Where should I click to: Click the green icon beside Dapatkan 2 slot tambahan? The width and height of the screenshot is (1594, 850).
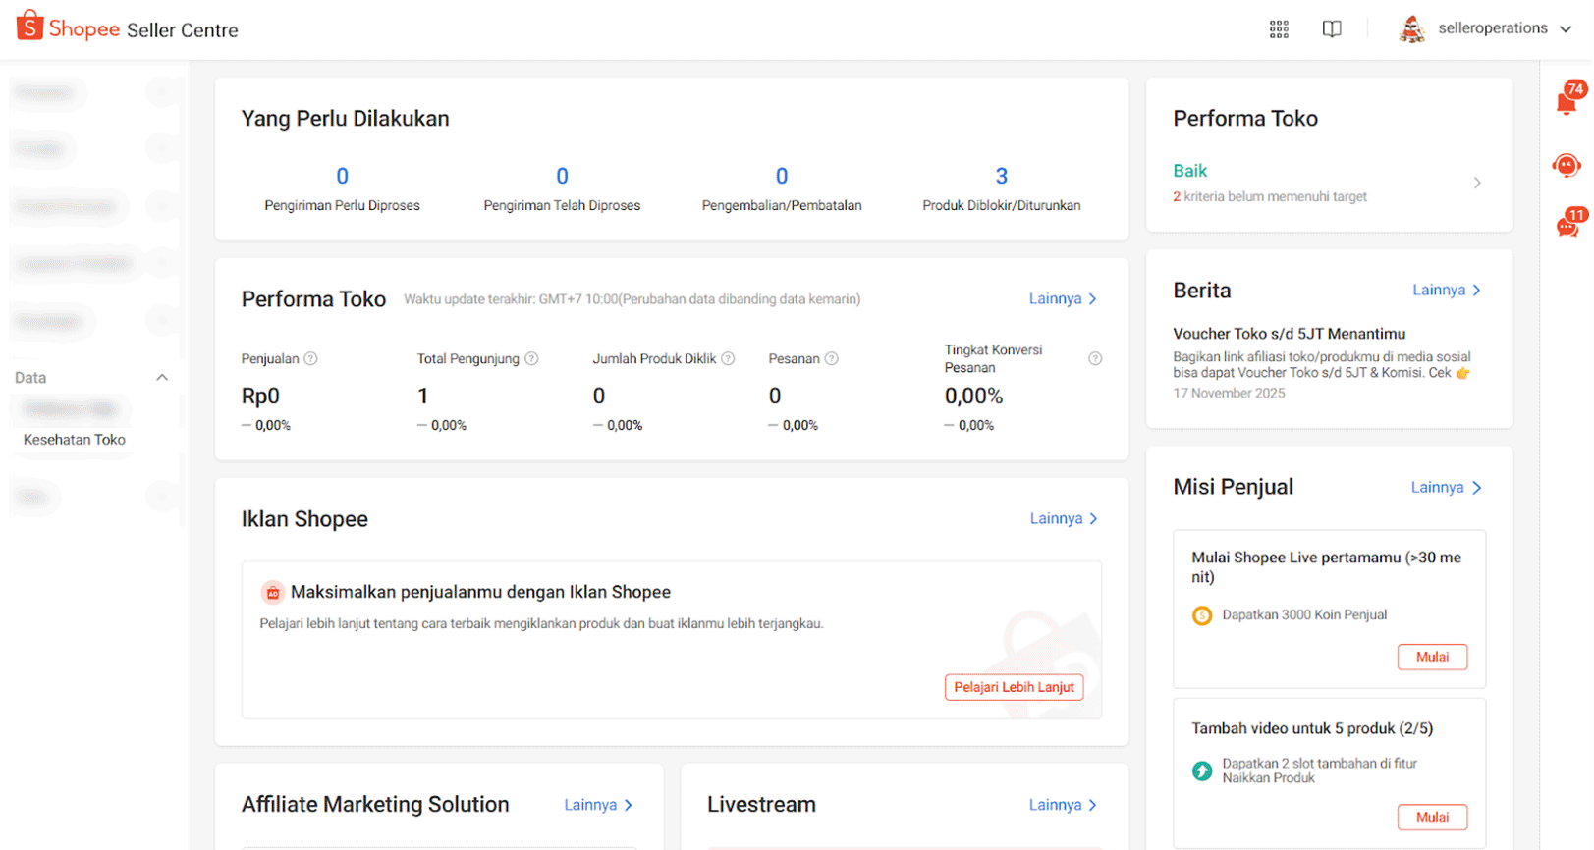1202,771
